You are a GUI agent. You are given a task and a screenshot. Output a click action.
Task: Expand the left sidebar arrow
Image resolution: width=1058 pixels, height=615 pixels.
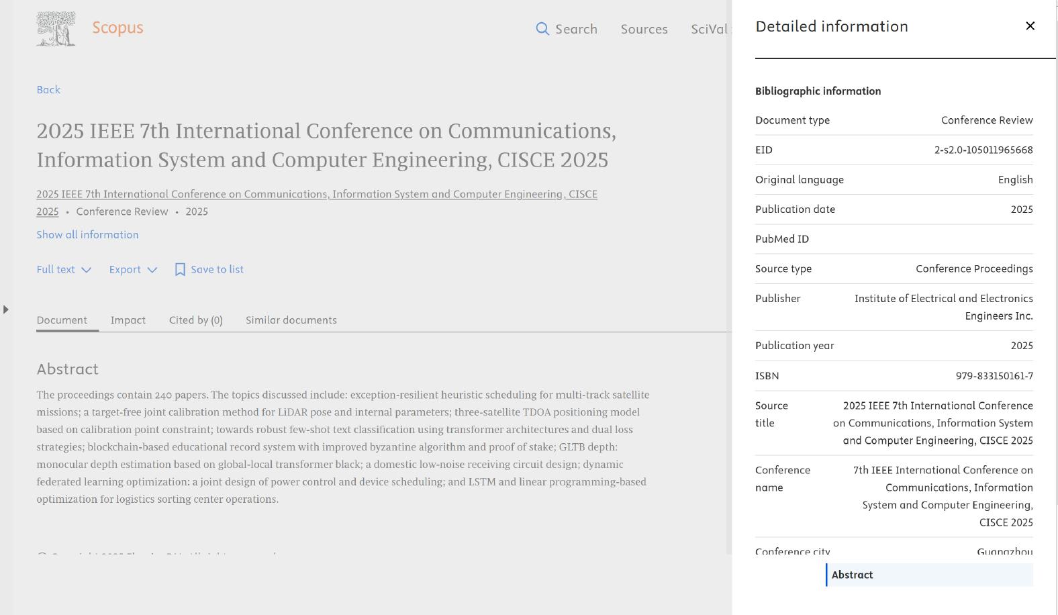tap(6, 310)
